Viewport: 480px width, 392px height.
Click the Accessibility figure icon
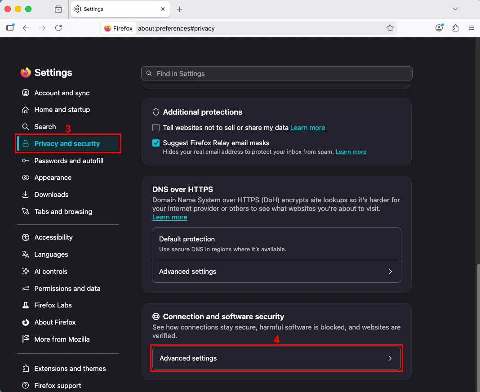point(26,237)
